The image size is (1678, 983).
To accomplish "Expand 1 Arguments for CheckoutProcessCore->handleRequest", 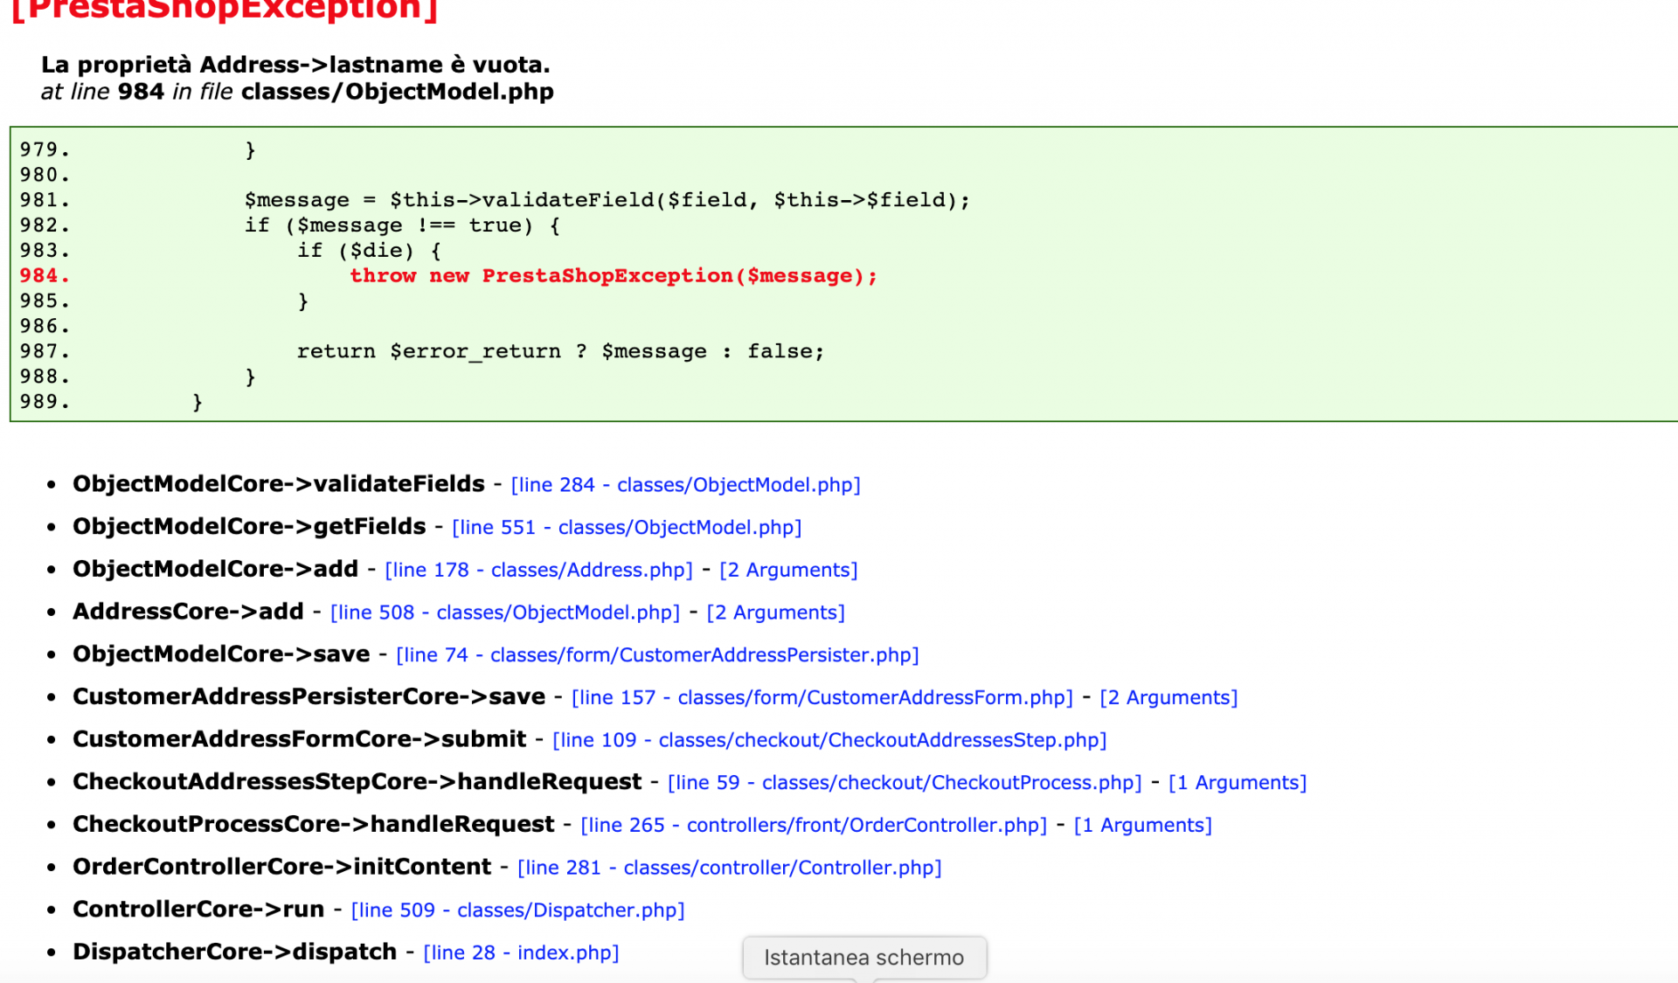I will coord(1142,825).
